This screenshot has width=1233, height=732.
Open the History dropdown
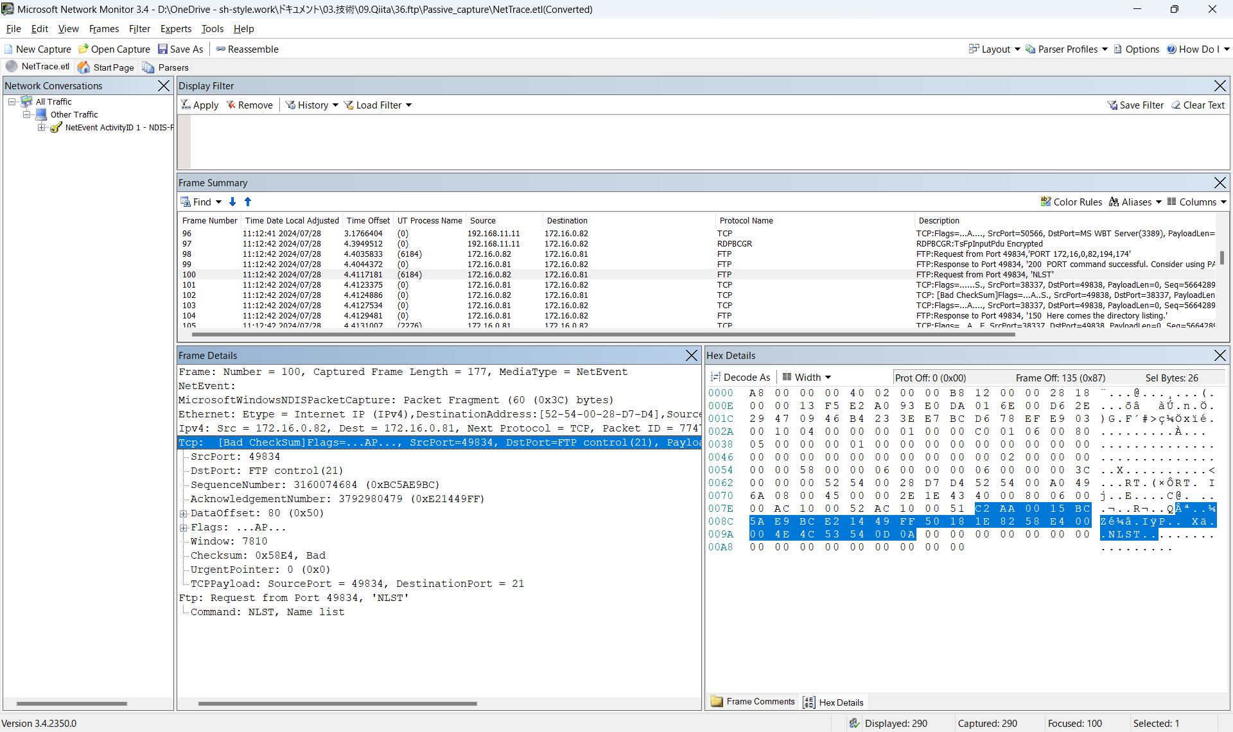pyautogui.click(x=313, y=105)
